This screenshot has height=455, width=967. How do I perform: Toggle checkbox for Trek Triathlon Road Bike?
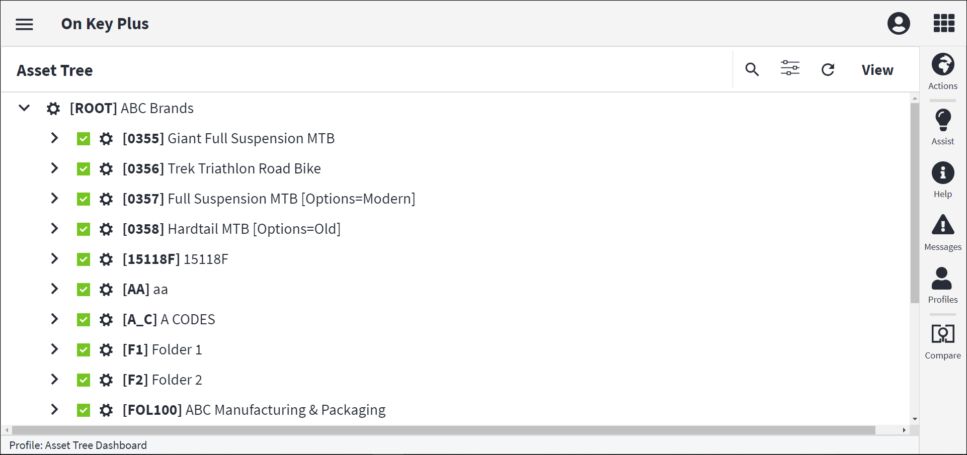click(x=84, y=169)
